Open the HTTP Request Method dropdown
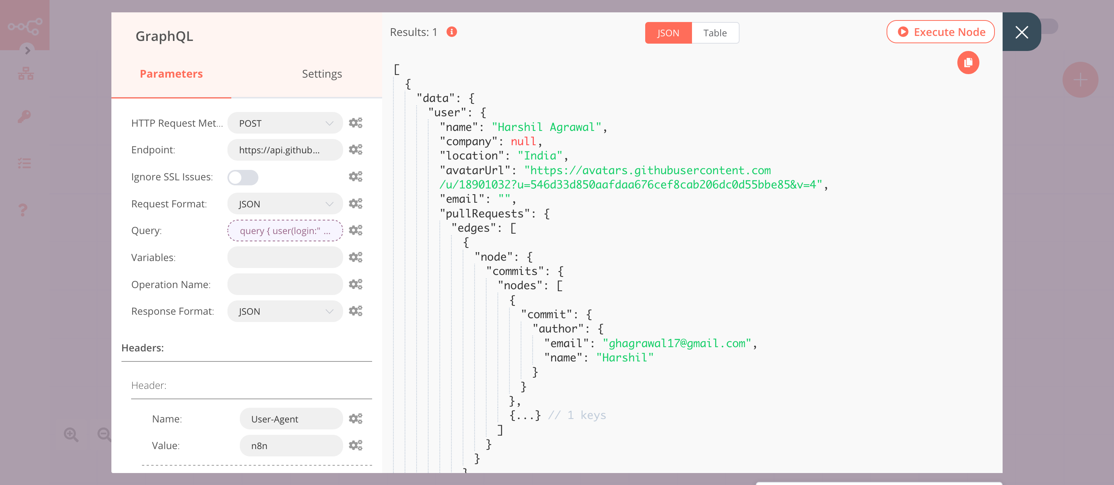The height and width of the screenshot is (485, 1114). pos(285,123)
